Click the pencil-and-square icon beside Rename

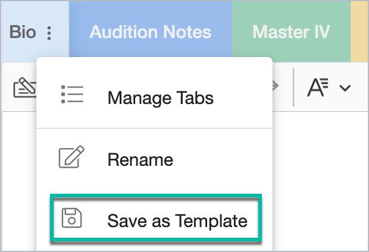click(x=71, y=156)
